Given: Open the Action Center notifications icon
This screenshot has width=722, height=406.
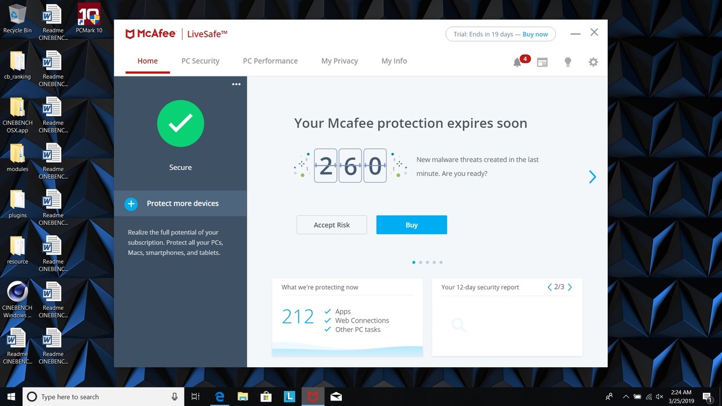Looking at the screenshot, I should pyautogui.click(x=708, y=397).
